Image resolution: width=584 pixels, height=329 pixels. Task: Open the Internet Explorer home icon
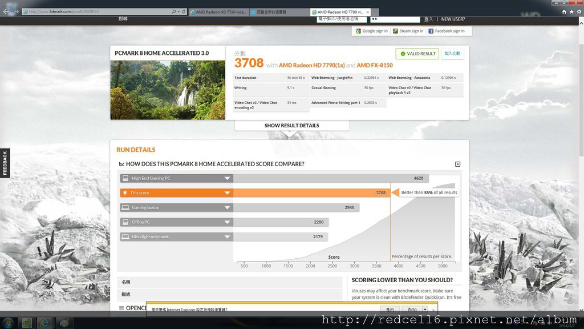(564, 12)
